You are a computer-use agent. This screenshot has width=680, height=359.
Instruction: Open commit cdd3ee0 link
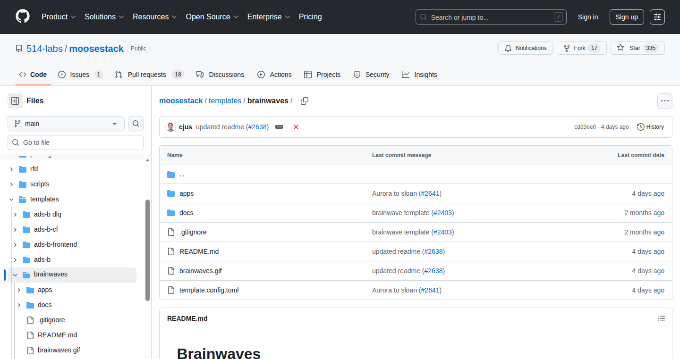pyautogui.click(x=585, y=127)
